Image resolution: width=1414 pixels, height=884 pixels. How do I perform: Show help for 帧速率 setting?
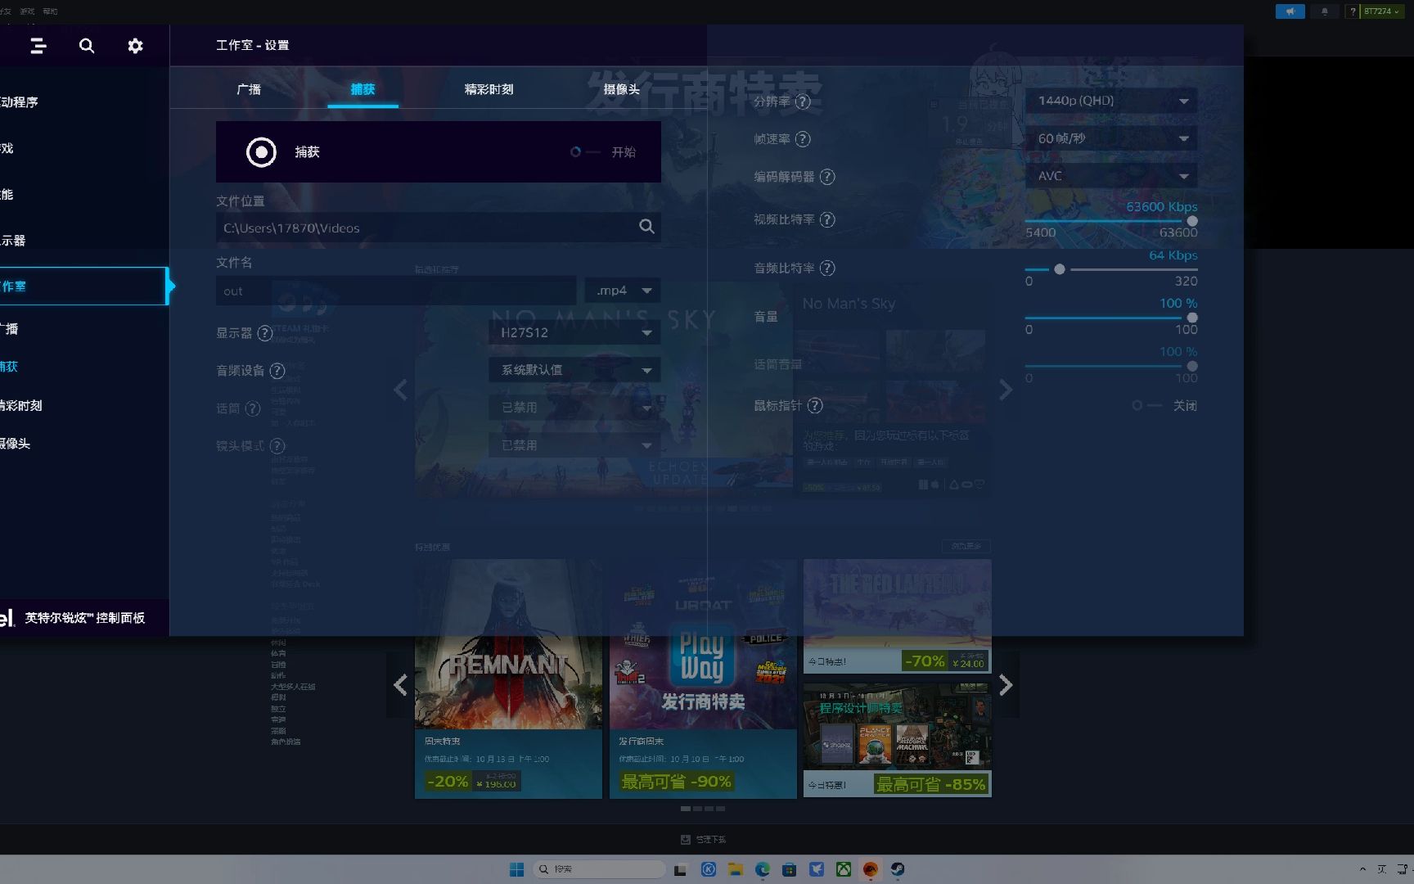tap(803, 139)
